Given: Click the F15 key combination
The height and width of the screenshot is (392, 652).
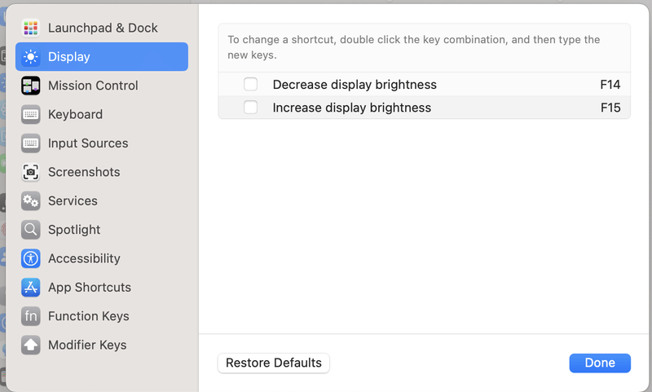Looking at the screenshot, I should point(610,108).
